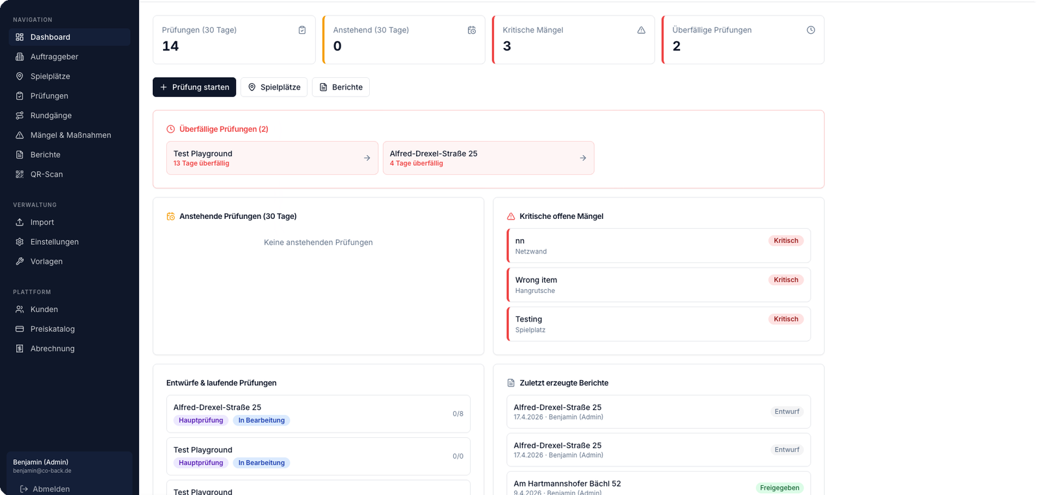This screenshot has width=1040, height=495.
Task: Click the Abrechnung receipt icon
Action: [x=19, y=349]
